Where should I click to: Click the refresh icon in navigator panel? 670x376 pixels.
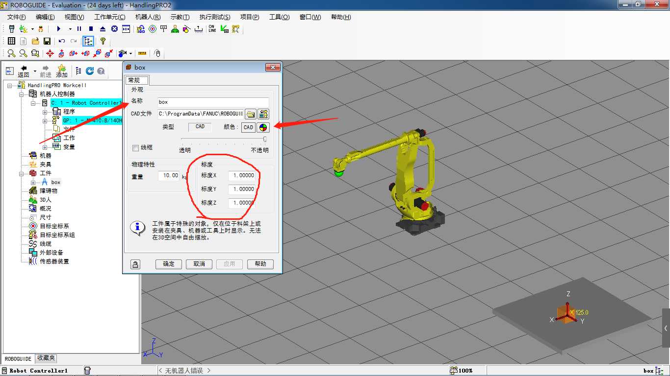point(90,71)
